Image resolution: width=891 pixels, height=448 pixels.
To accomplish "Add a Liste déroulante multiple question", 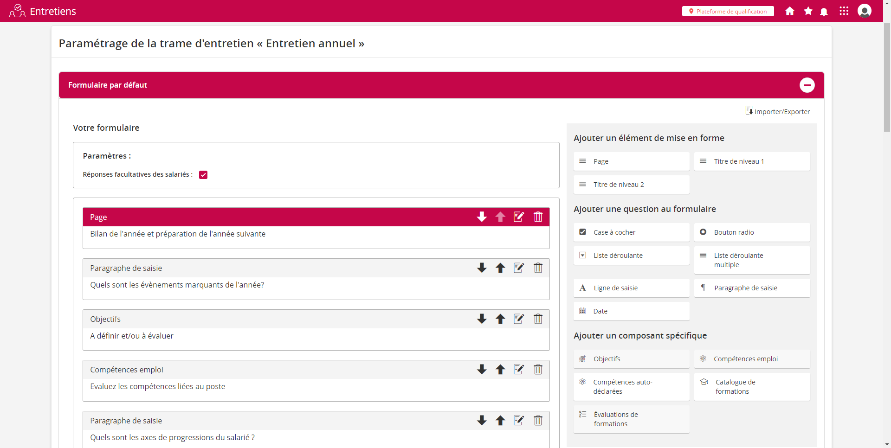I will (752, 260).
